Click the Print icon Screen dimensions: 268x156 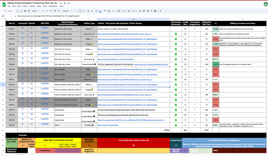click(25, 11)
